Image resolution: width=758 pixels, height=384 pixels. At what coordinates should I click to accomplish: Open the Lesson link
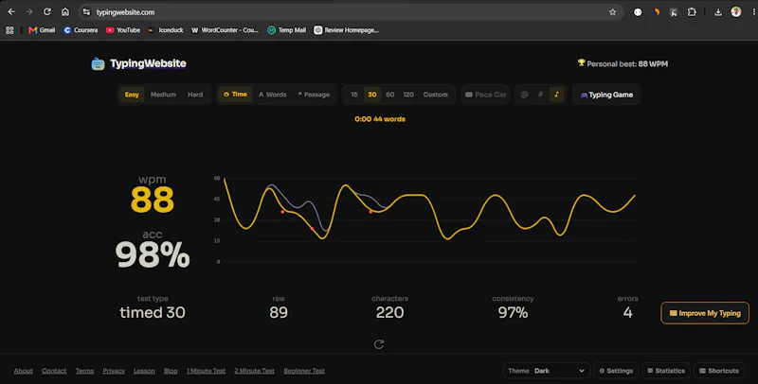click(144, 371)
